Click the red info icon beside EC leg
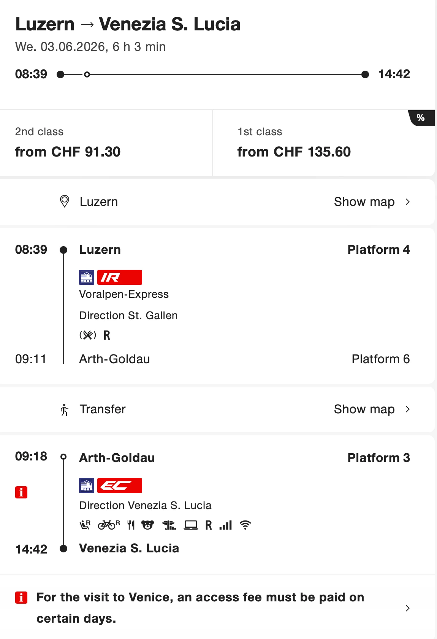This screenshot has height=639, width=437. tap(21, 492)
